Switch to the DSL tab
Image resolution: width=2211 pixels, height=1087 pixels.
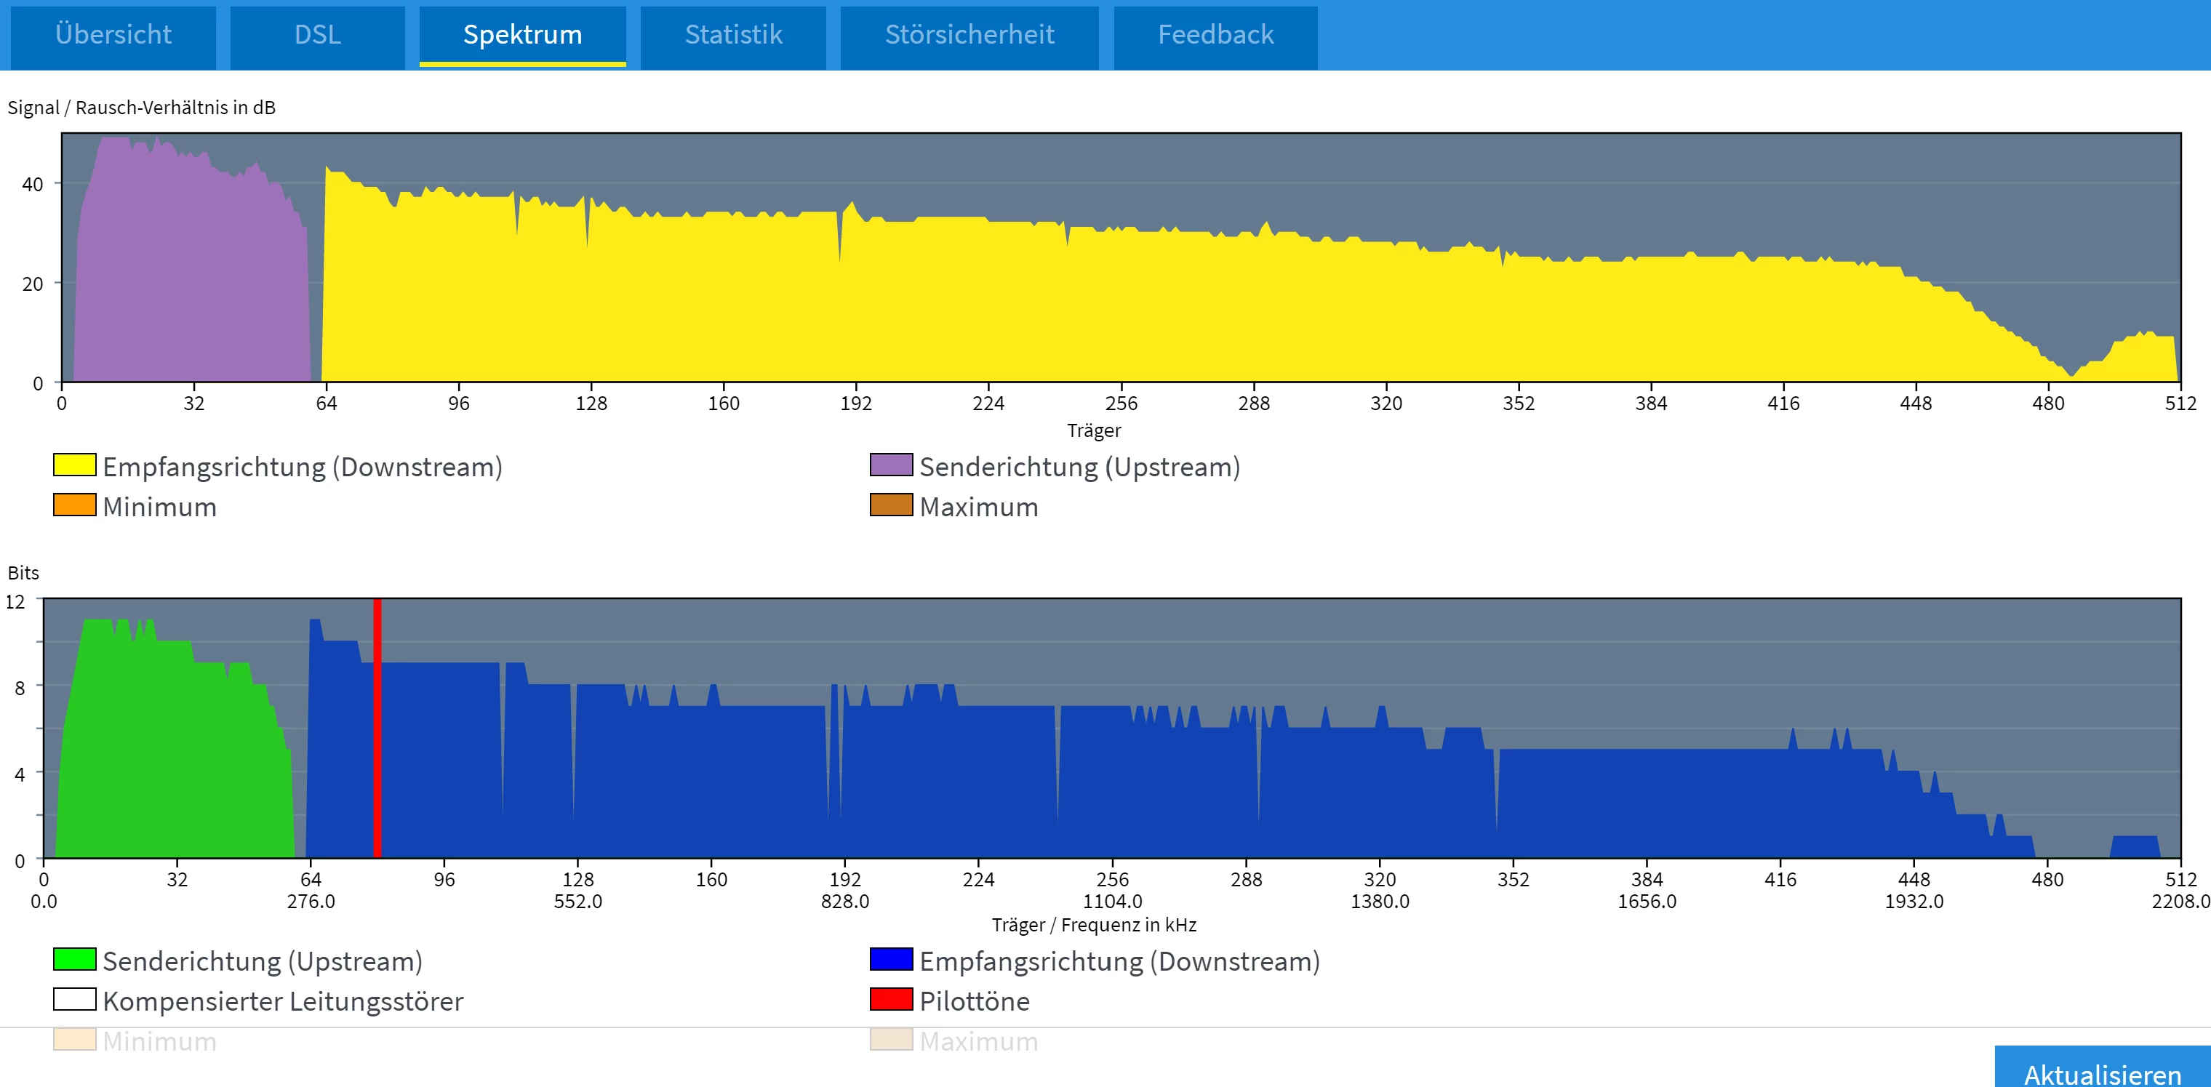(x=316, y=35)
